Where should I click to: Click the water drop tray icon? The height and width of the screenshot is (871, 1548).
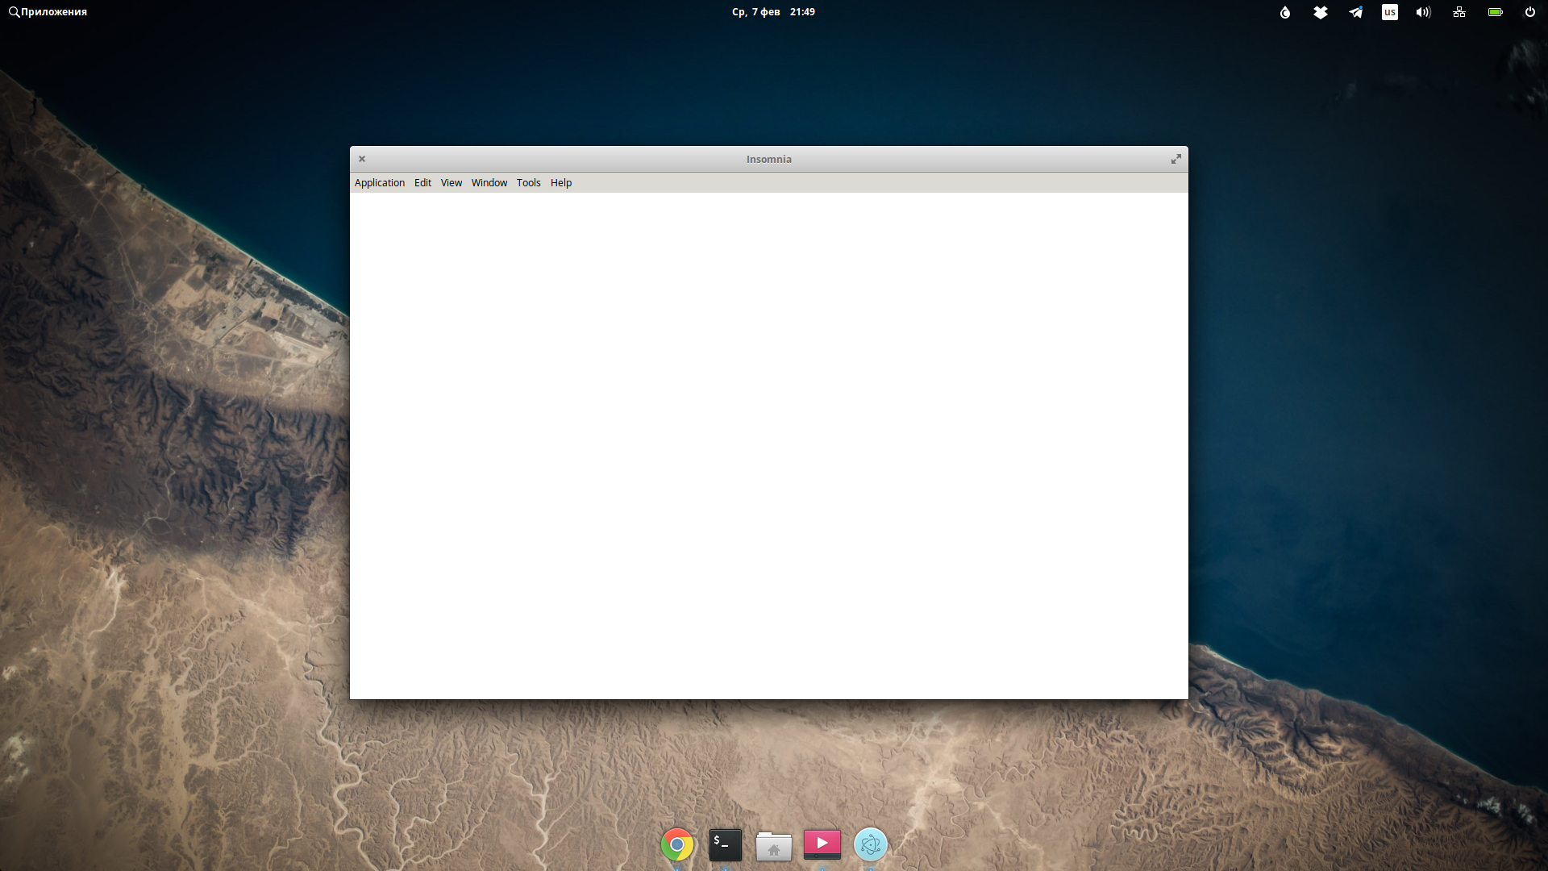pos(1285,12)
